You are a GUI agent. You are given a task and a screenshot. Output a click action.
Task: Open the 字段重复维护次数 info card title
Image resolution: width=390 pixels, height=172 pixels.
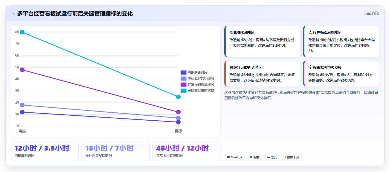pos(325,67)
